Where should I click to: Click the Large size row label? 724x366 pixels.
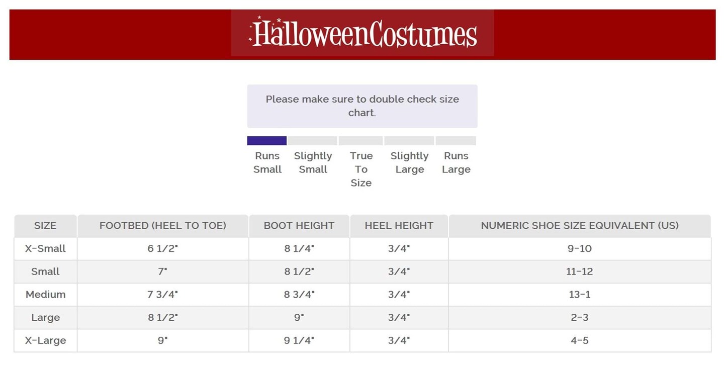coord(45,318)
